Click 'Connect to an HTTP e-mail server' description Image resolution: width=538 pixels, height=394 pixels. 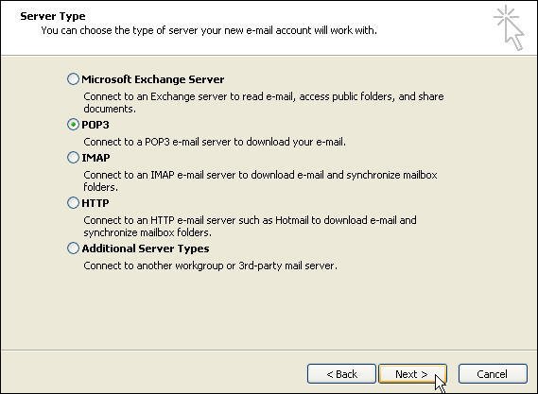coord(250,227)
